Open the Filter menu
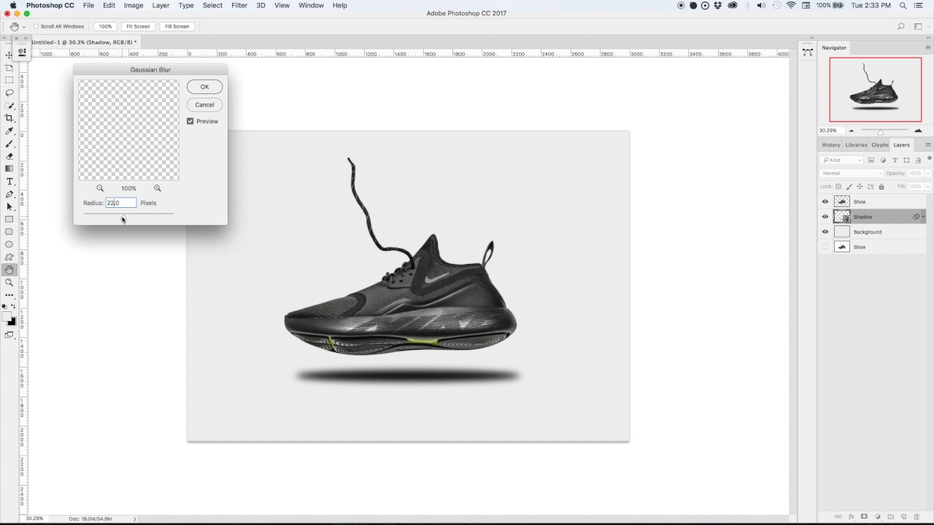934x525 pixels. click(239, 5)
